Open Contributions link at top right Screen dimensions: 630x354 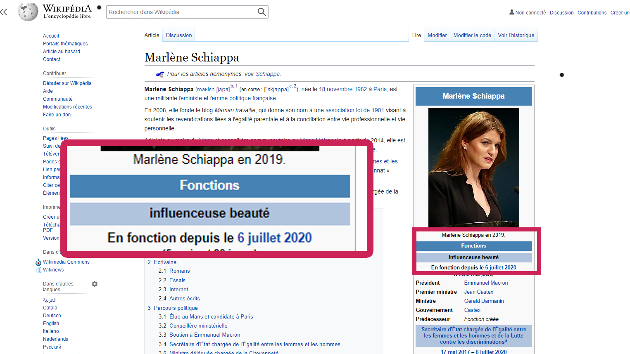pos(592,13)
